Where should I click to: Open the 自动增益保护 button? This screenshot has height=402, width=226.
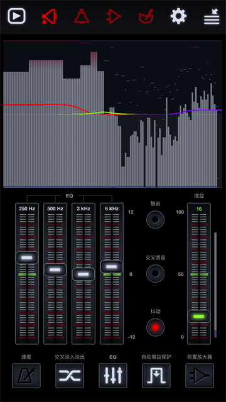156,376
